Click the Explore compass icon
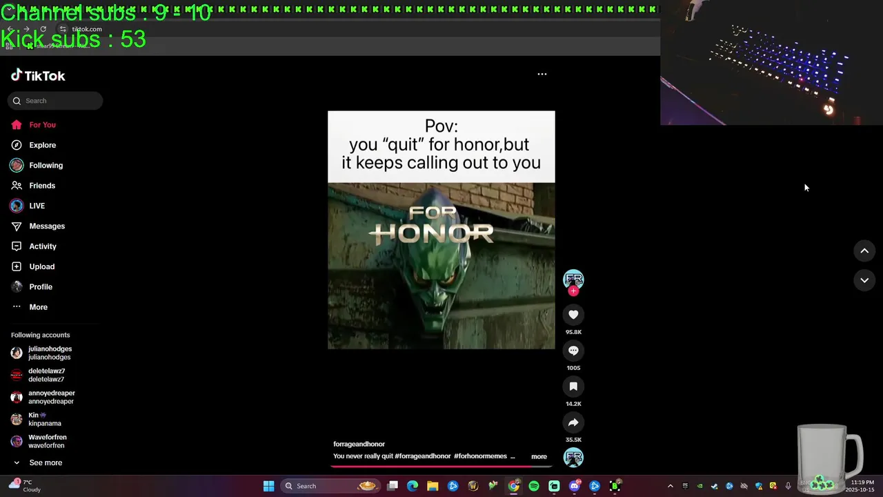The image size is (883, 497). click(x=17, y=145)
